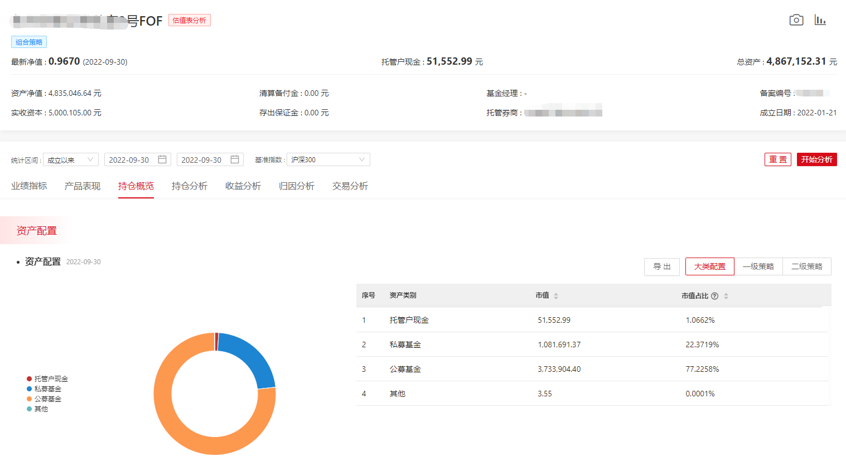Open the bar chart view icon

pyautogui.click(x=820, y=20)
